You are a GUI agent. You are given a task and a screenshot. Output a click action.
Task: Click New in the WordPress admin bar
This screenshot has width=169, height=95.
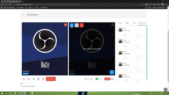tap(36, 8)
